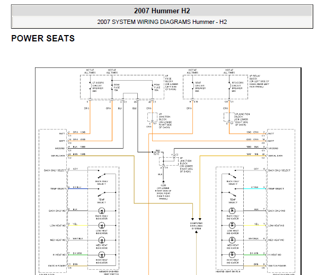Click the 'COMPUTER DATA LINES SYSTEM' label

(196, 226)
